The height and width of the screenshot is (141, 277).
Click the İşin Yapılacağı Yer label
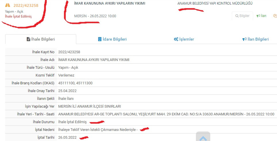pos(40,106)
